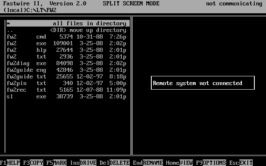This screenshot has height=166, width=266.
Task: Click the 'Remote system not connected' message box
Action: pos(203,83)
